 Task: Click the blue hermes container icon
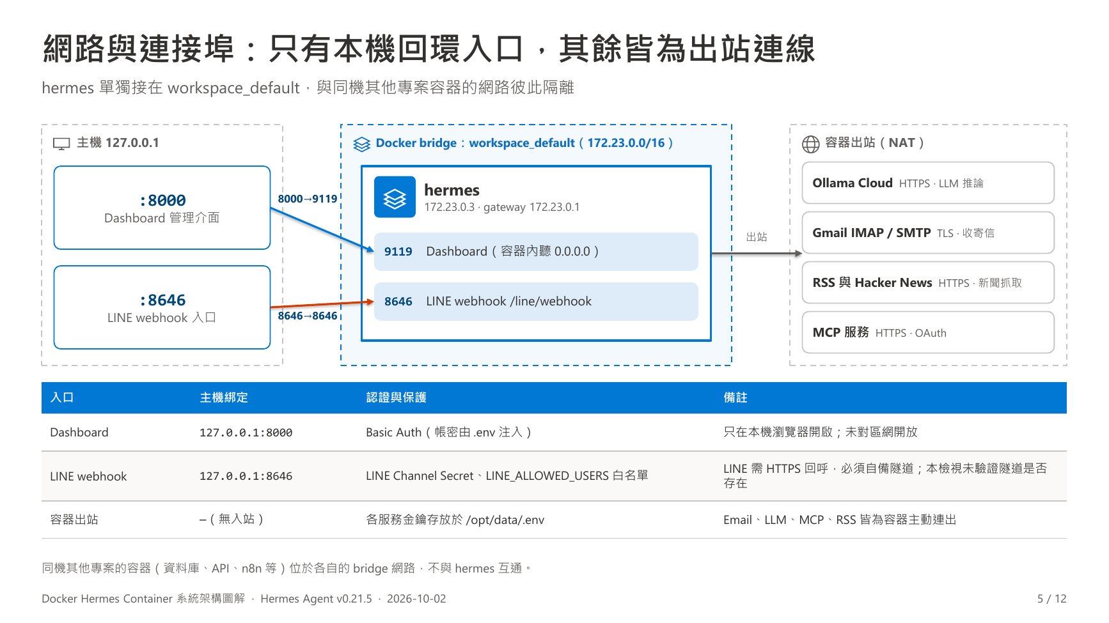click(x=395, y=197)
